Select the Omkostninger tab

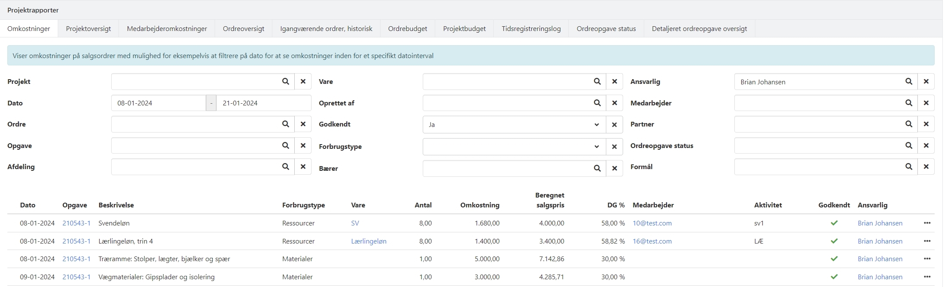(29, 29)
